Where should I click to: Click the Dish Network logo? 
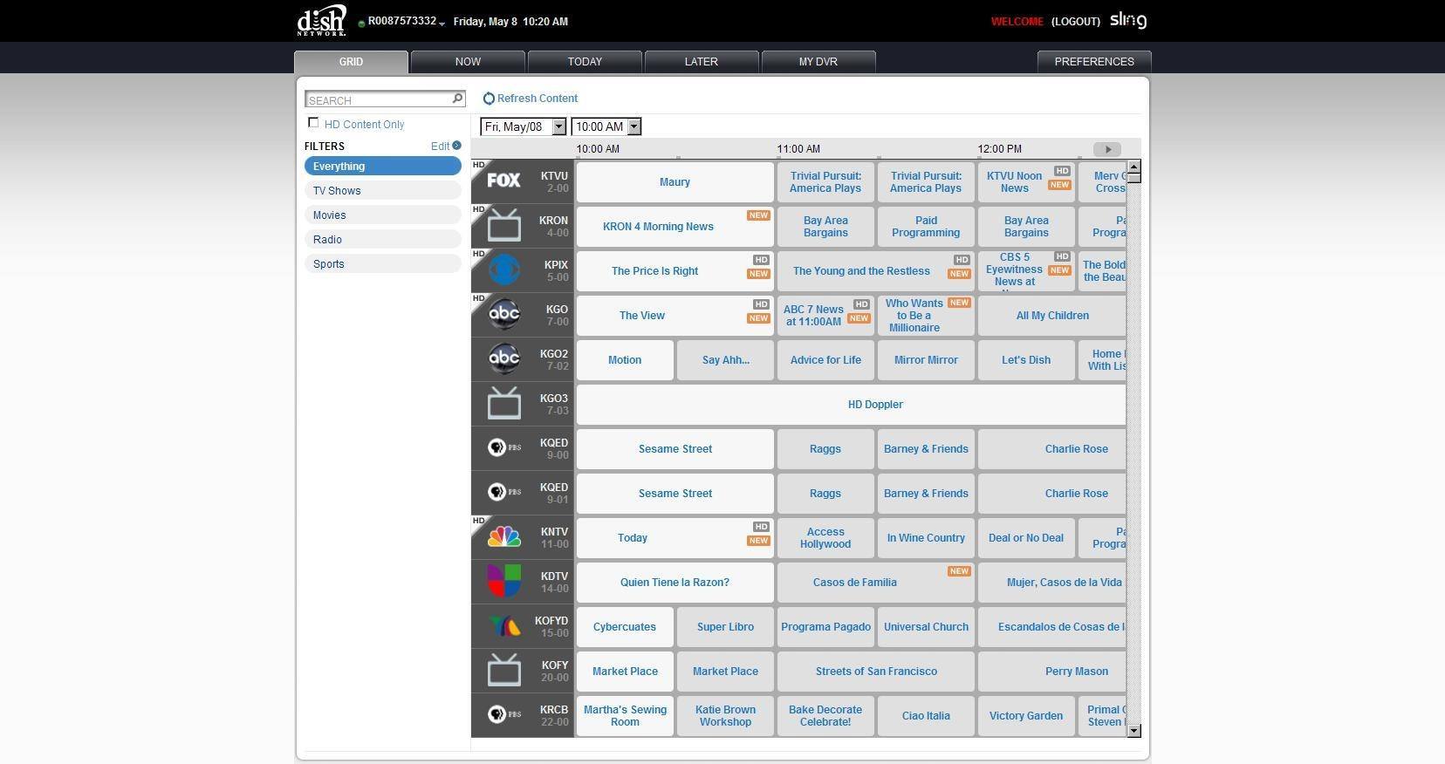(x=322, y=21)
